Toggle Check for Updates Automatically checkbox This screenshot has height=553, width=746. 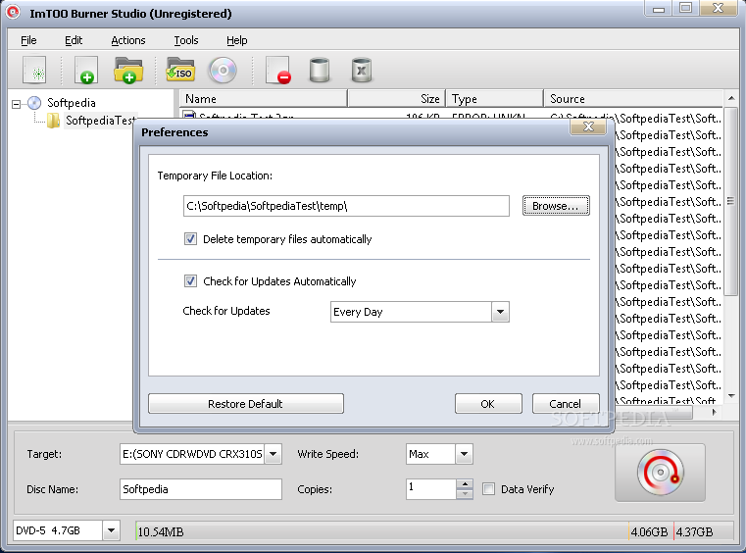pos(190,280)
